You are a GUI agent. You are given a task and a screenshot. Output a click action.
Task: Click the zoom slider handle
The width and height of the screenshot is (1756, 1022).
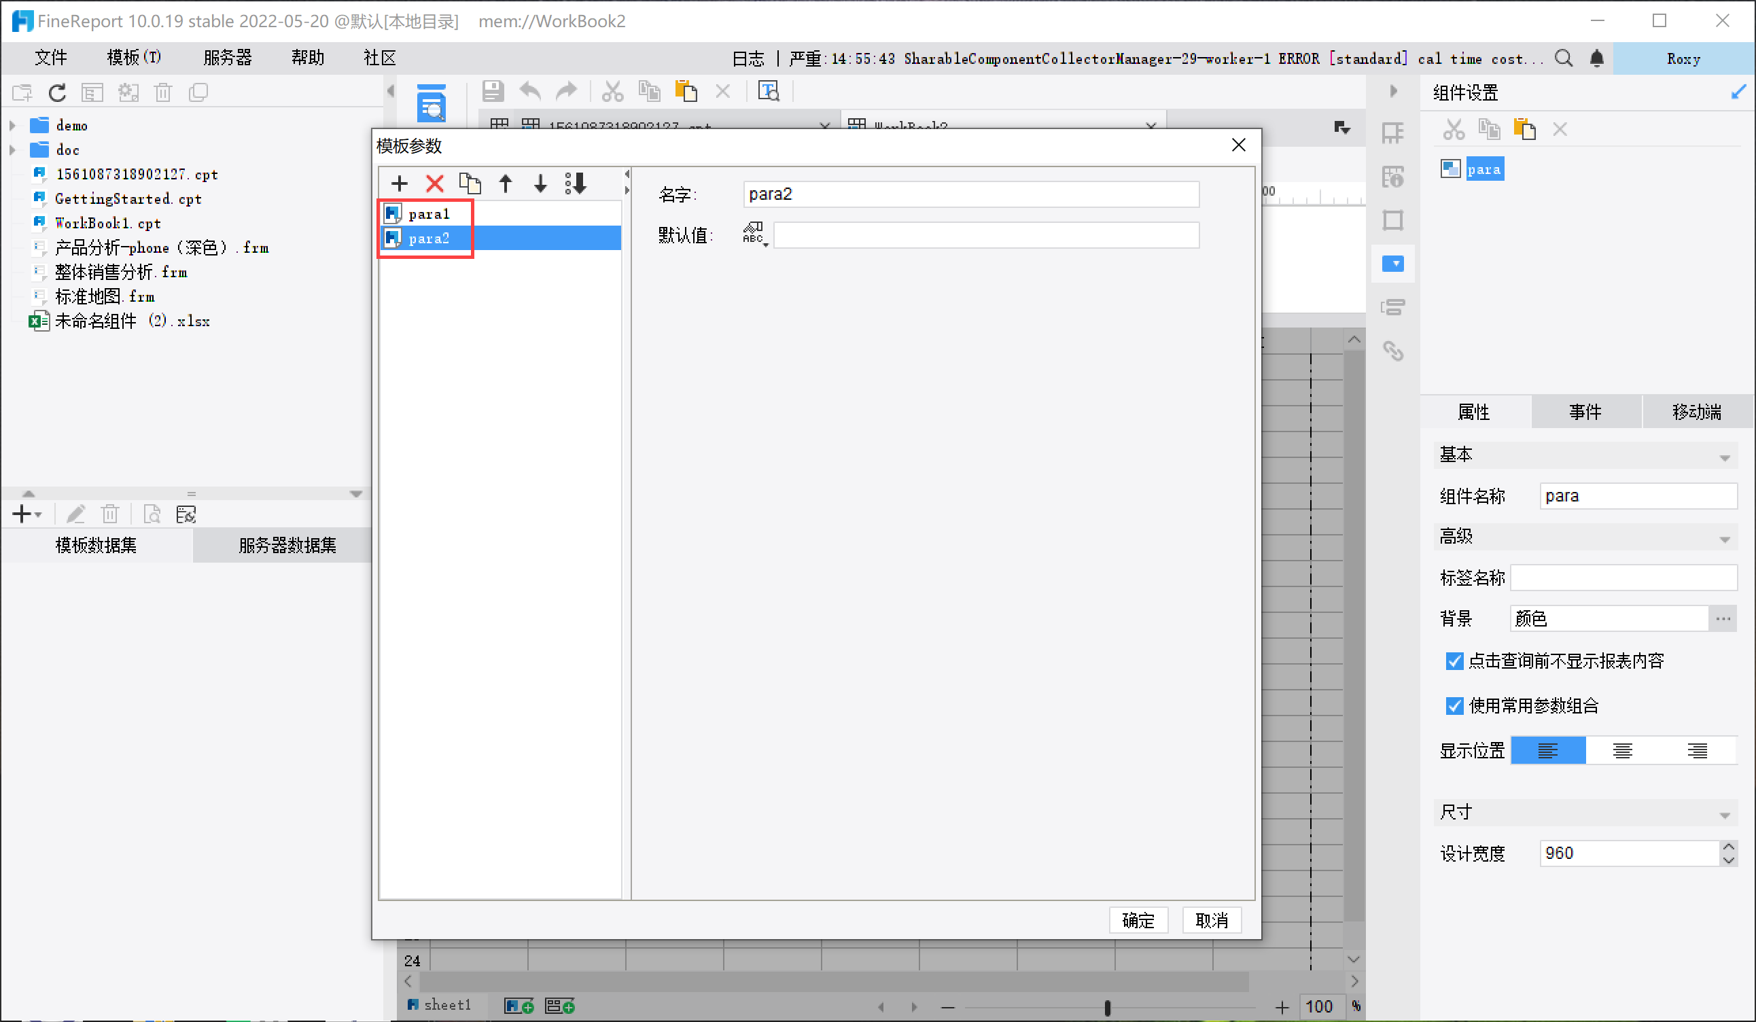click(x=1107, y=1007)
